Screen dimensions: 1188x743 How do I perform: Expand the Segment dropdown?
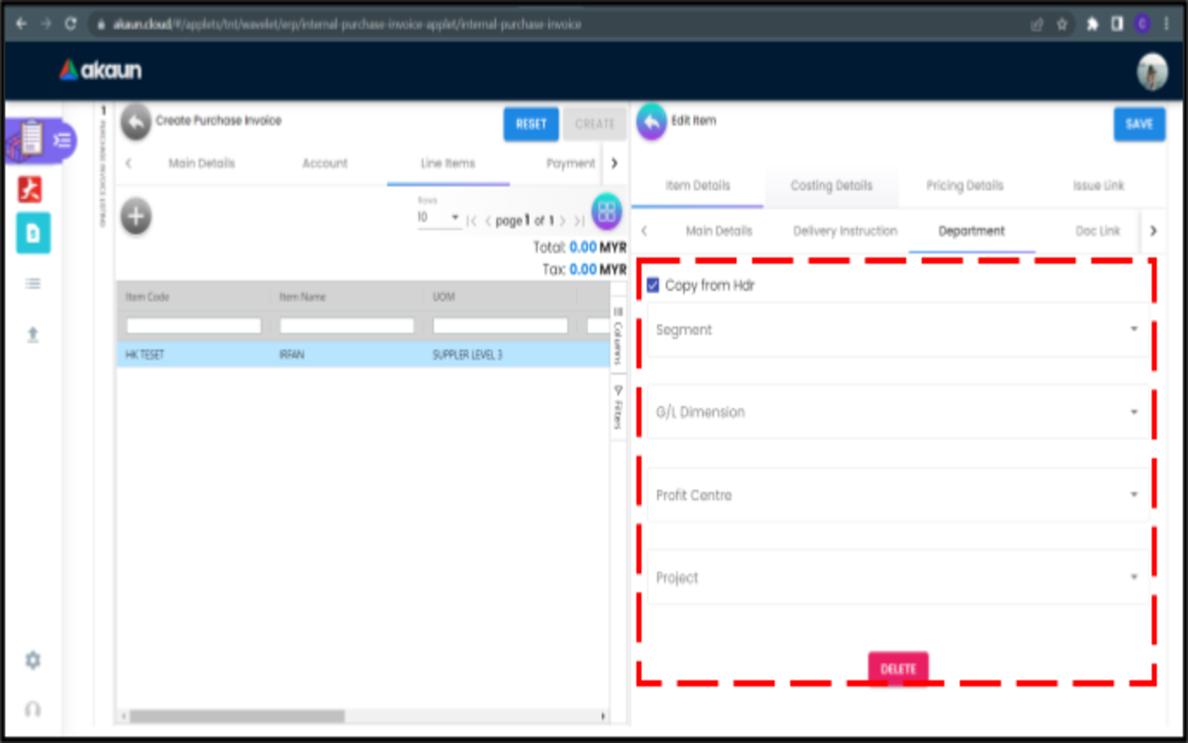[898, 329]
